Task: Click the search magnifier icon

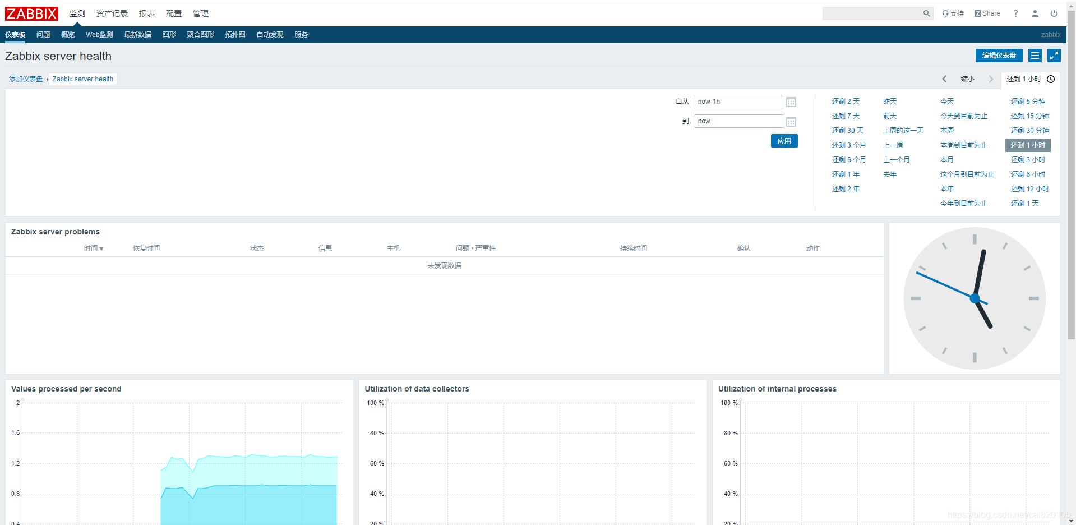Action: [x=926, y=13]
